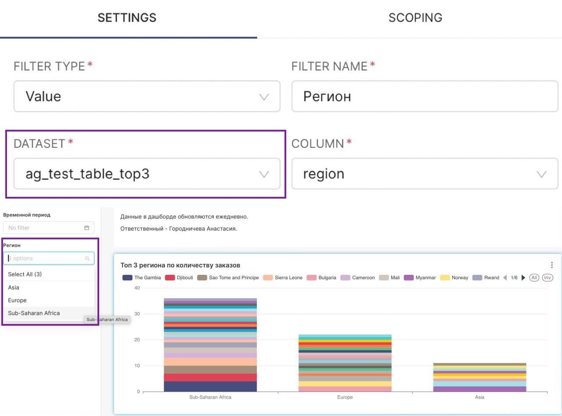Hide the Myanmar legend series

[x=420, y=278]
